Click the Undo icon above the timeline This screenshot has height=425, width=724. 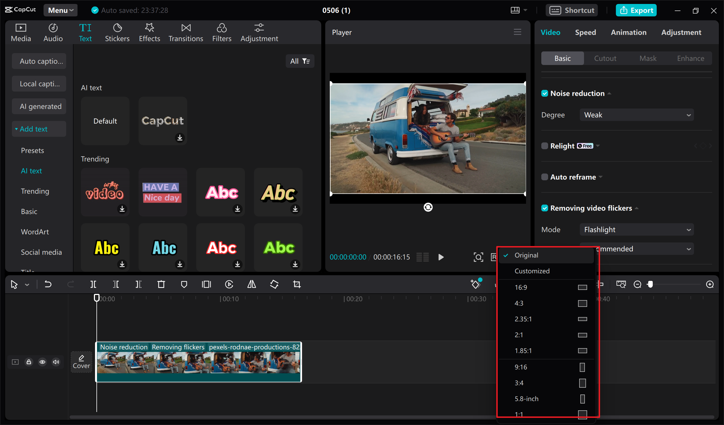[x=48, y=284]
